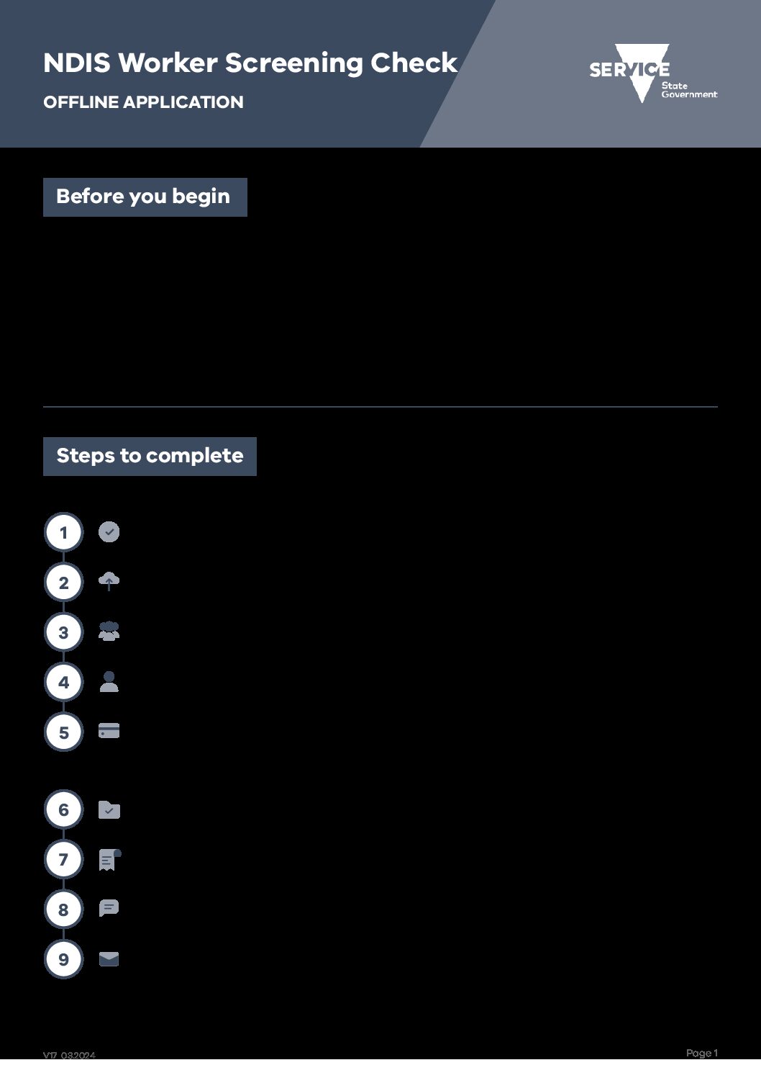This screenshot has height=1078, width=761.
Task: Click the step number 5 circle
Action: pos(63,732)
